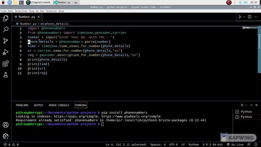Switch to the OUTPUT panel tab
This screenshot has height=147, width=261.
click(38, 105)
